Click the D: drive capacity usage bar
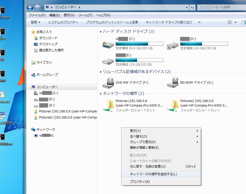 (204, 44)
